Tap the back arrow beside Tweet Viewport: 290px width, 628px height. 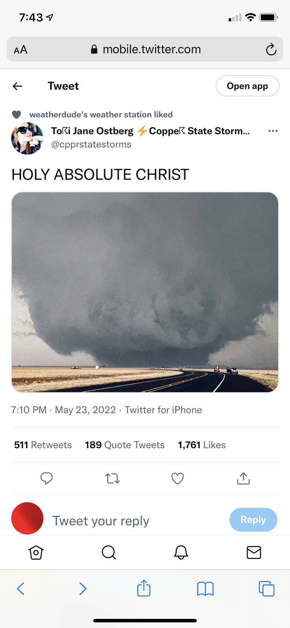point(18,86)
